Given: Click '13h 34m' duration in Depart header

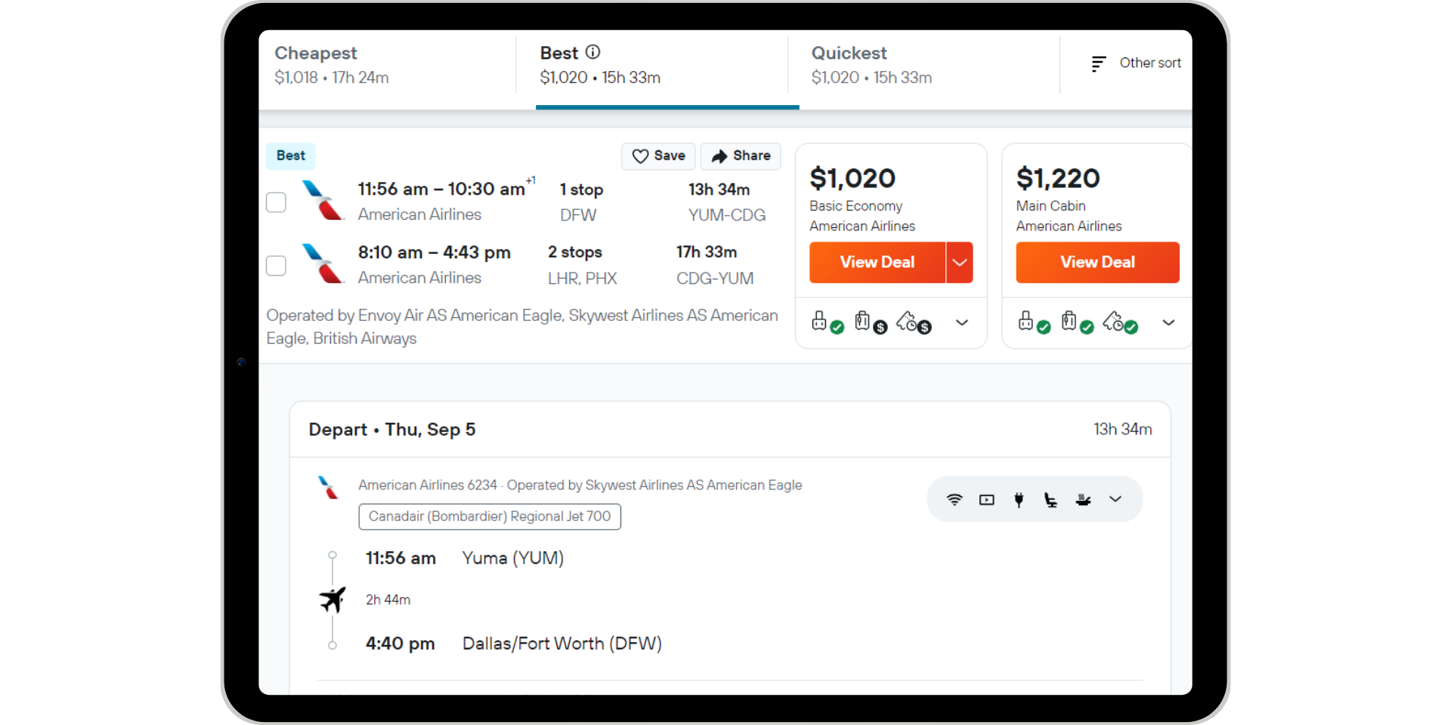Looking at the screenshot, I should 1123,429.
